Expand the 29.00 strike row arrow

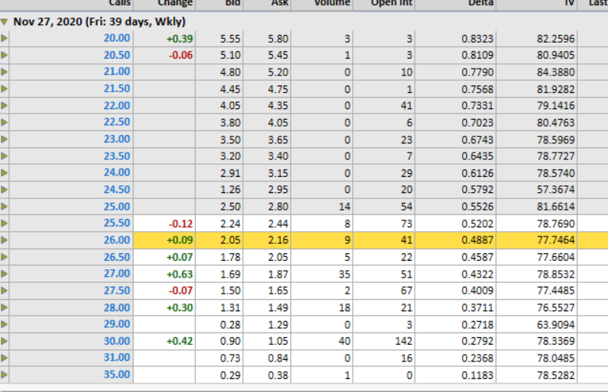(5, 324)
